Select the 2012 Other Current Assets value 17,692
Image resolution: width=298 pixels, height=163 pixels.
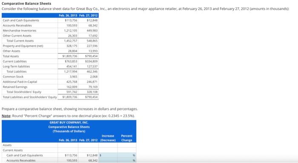click(93, 36)
